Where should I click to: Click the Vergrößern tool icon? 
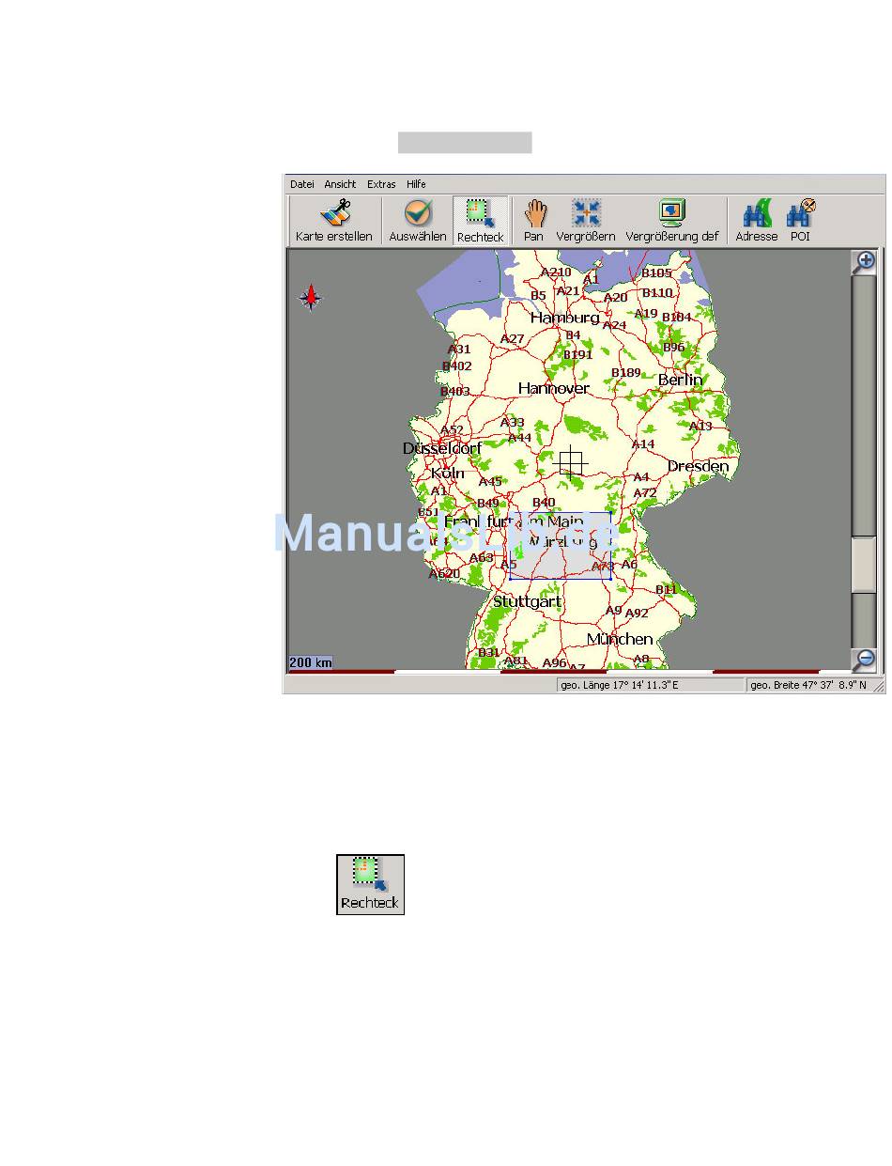[586, 221]
